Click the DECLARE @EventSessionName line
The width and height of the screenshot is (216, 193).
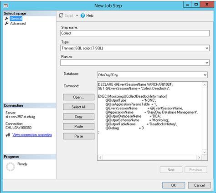click(x=136, y=84)
